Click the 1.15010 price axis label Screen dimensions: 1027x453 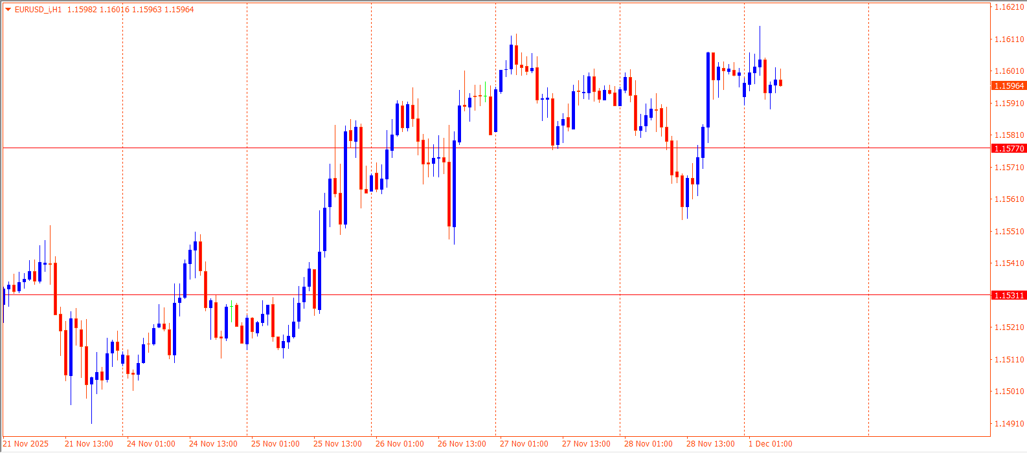click(1010, 392)
